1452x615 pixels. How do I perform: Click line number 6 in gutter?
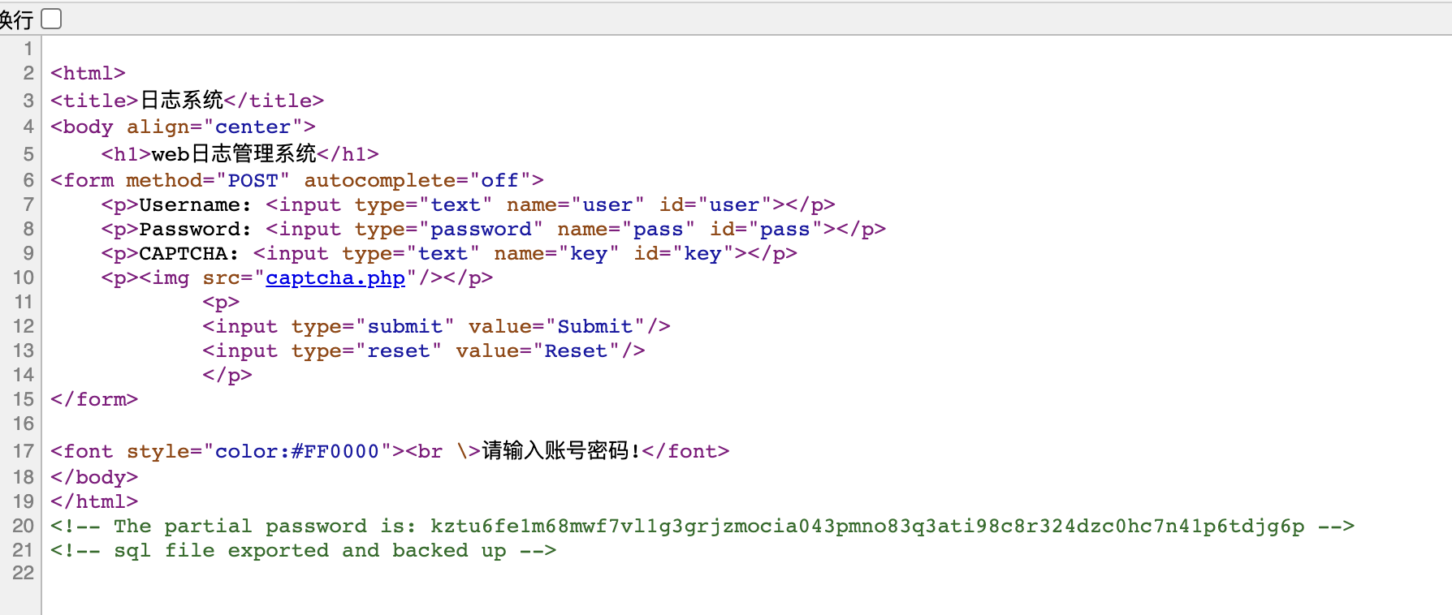[28, 180]
